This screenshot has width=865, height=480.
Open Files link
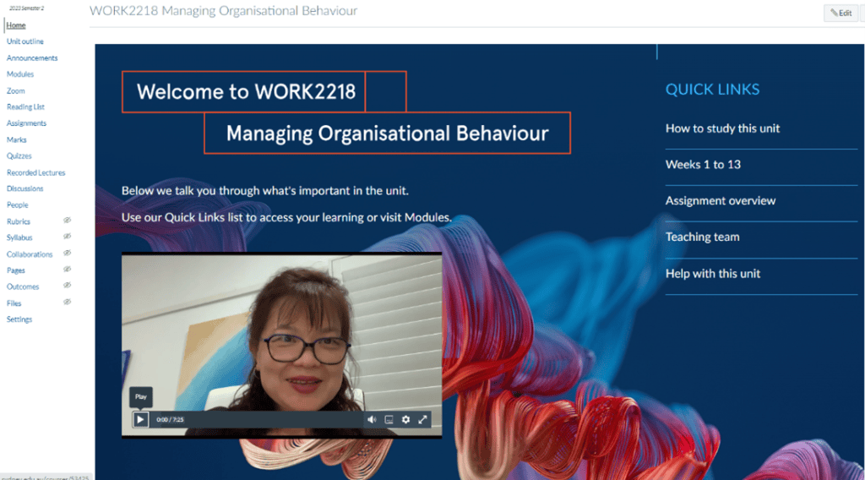(14, 303)
